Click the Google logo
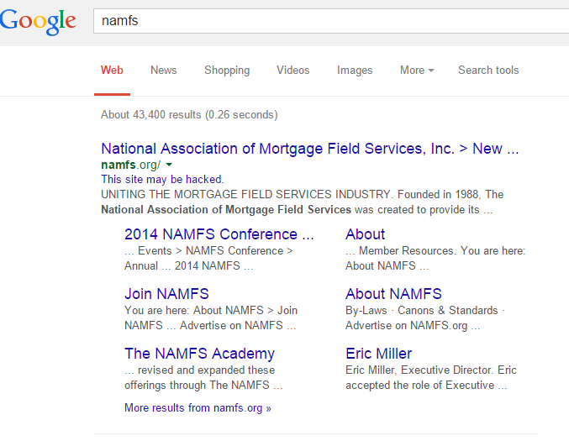The height and width of the screenshot is (441, 569). coord(38,22)
